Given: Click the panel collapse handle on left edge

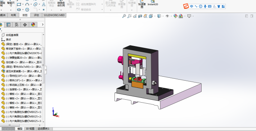Looking at the screenshot, I should [x=46, y=70].
